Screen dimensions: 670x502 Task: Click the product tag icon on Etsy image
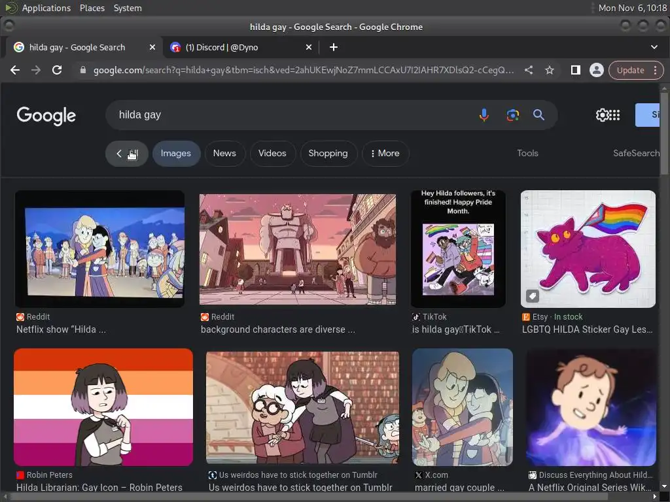[x=533, y=295]
